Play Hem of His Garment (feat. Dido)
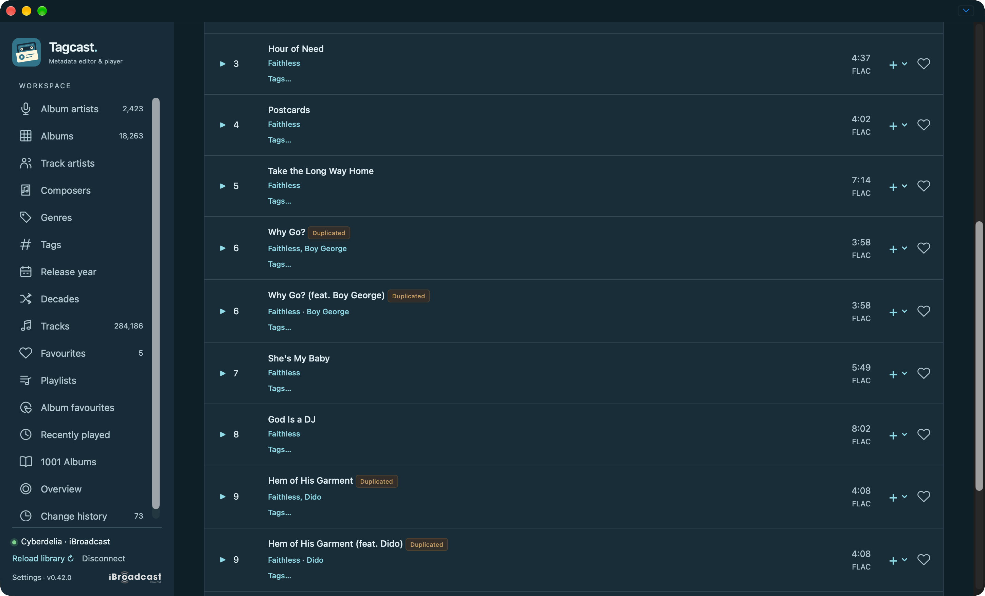 223,560
